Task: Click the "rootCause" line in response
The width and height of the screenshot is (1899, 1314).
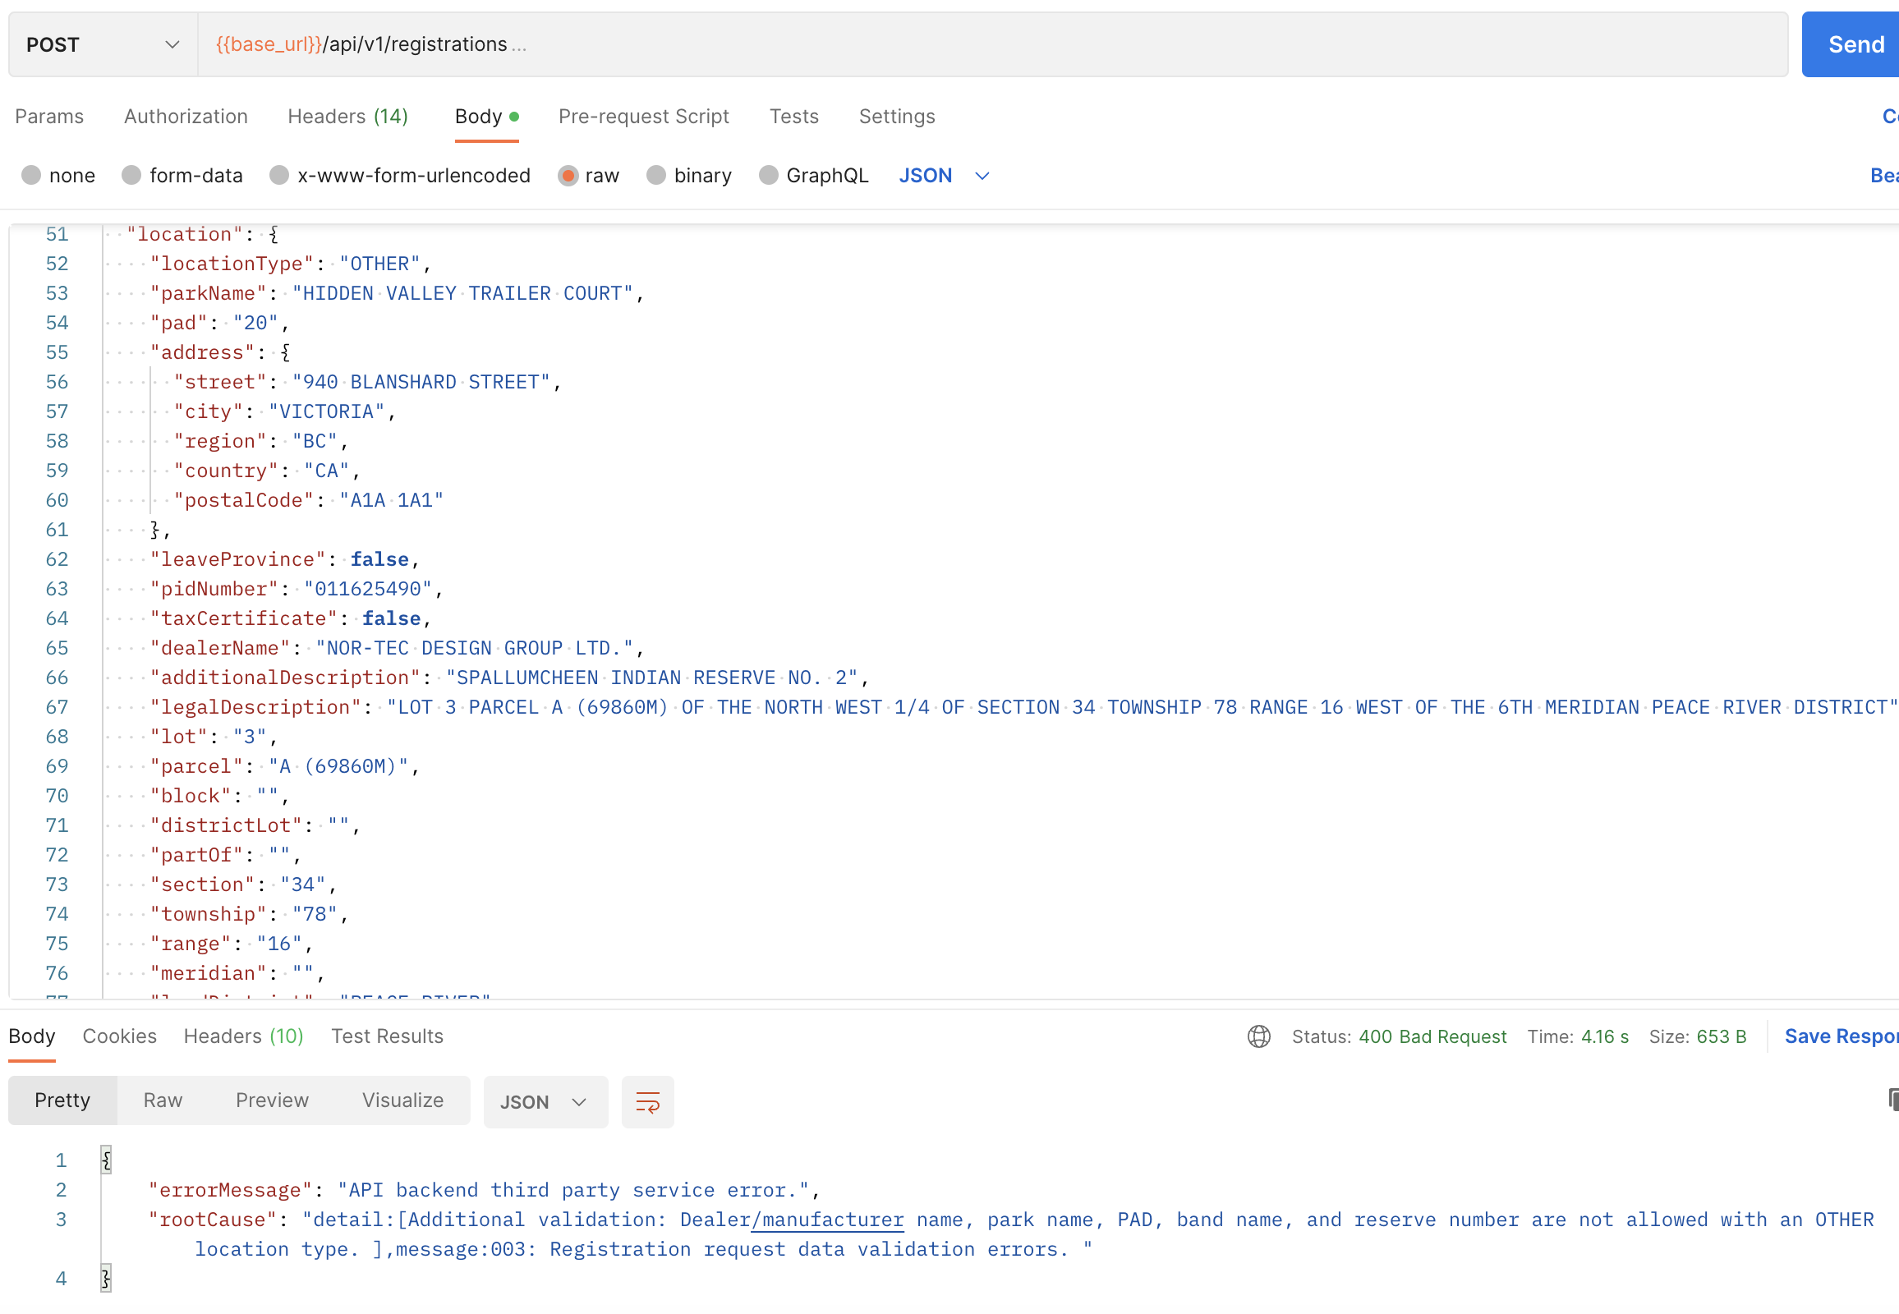Action: point(1010,1234)
